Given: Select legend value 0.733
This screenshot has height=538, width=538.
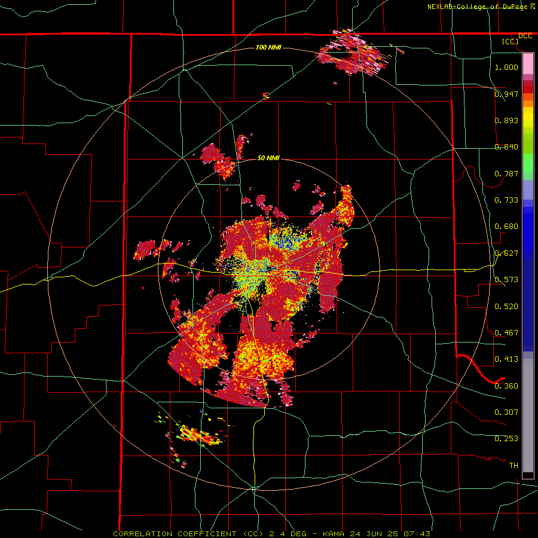Looking at the screenshot, I should tap(506, 200).
